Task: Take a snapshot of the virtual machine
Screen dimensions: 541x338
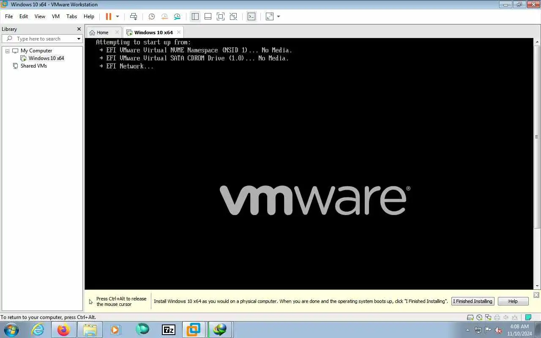Action: (x=151, y=16)
